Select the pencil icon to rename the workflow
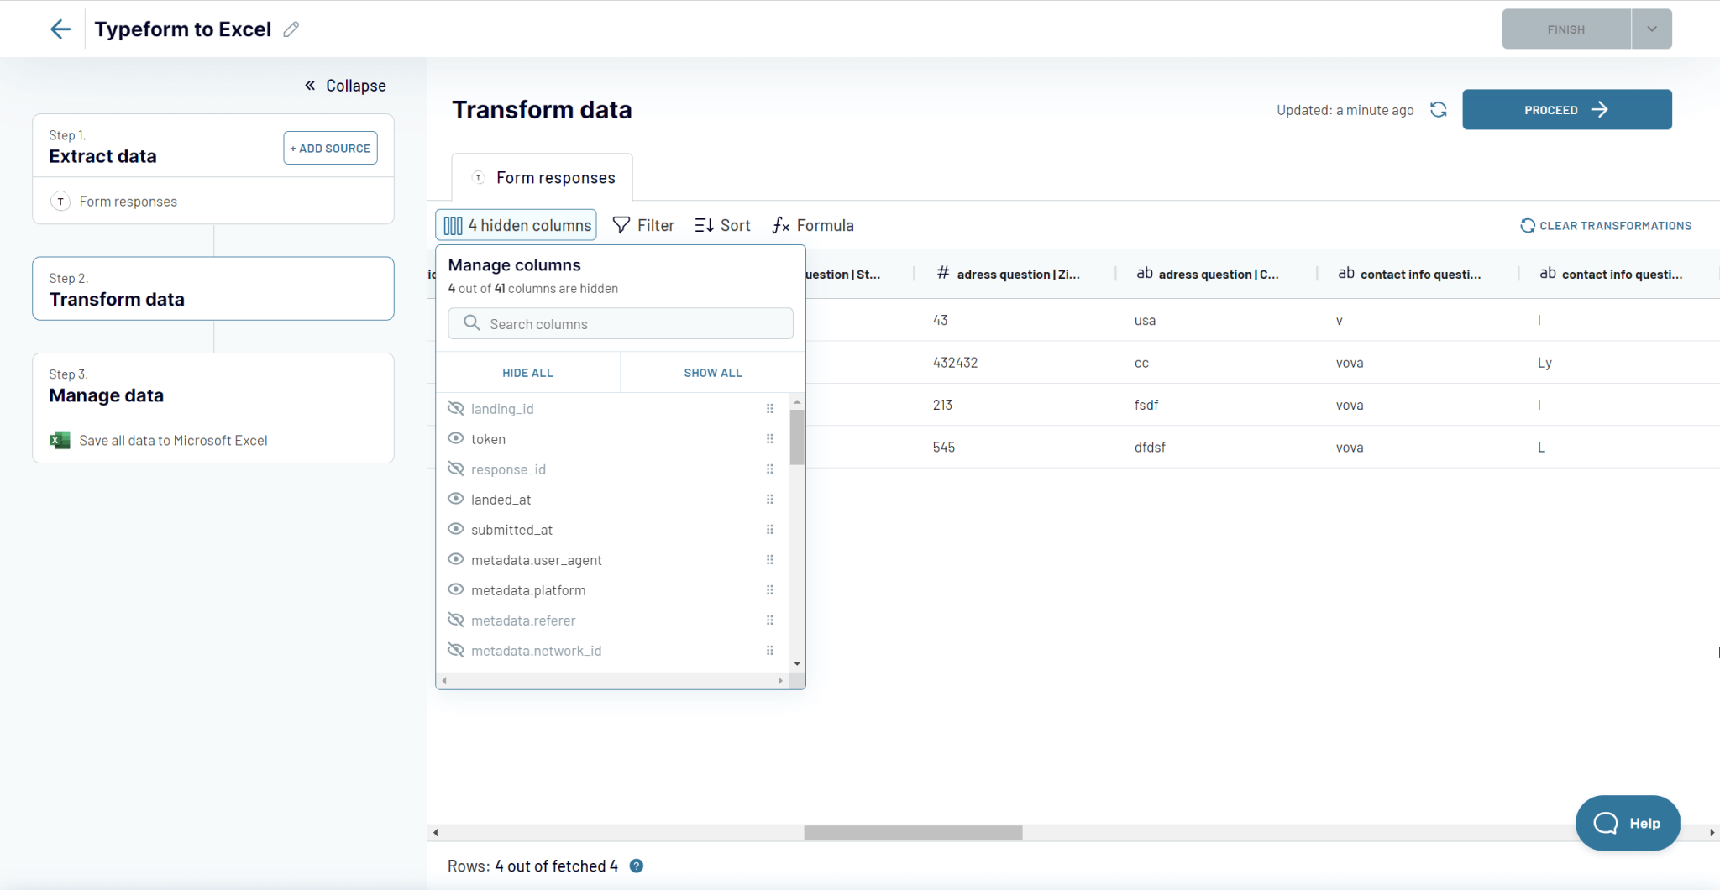 pos(291,29)
